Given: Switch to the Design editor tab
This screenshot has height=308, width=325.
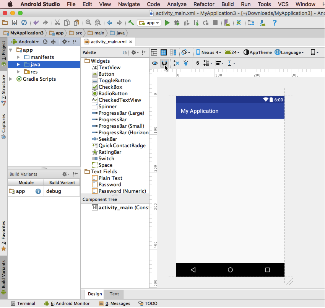Looking at the screenshot, I should click(95, 294).
